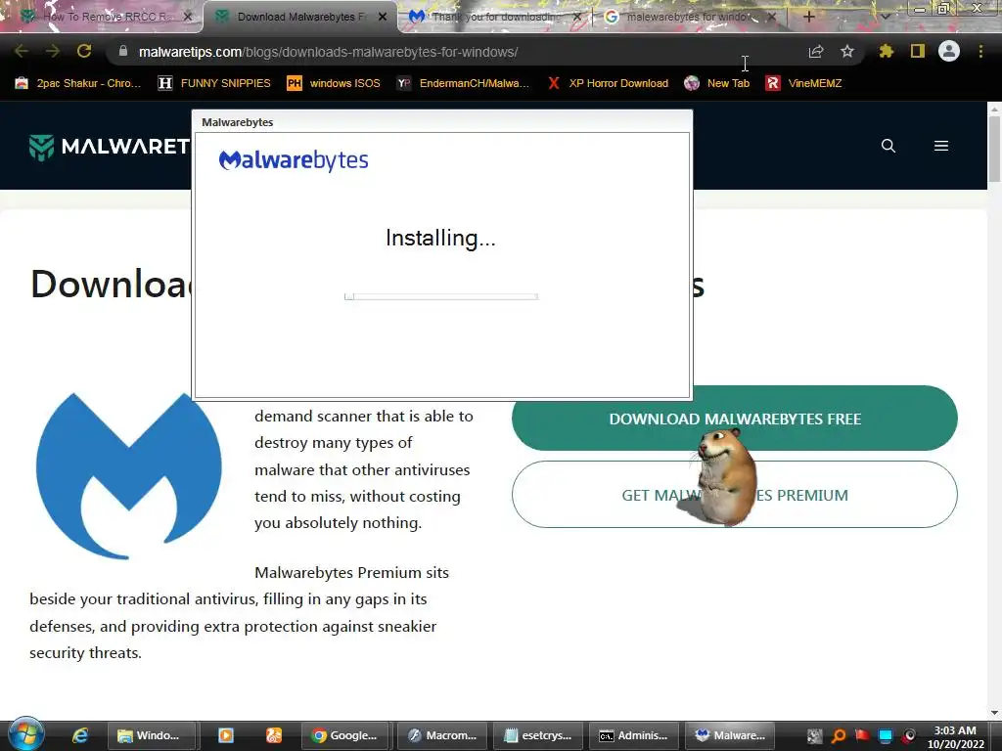Open the Windows Explorer taskbar button
Image resolution: width=1002 pixels, height=751 pixels.
(150, 735)
